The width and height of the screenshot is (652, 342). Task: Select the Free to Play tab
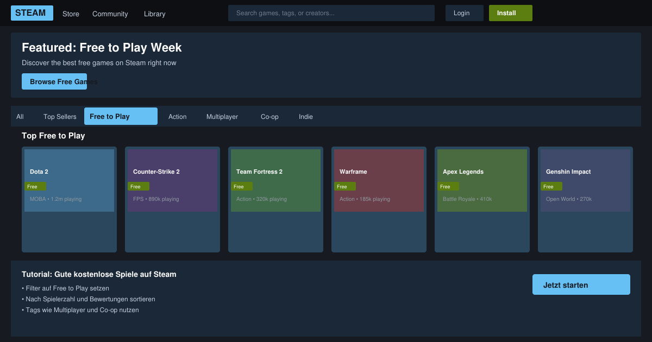point(121,116)
